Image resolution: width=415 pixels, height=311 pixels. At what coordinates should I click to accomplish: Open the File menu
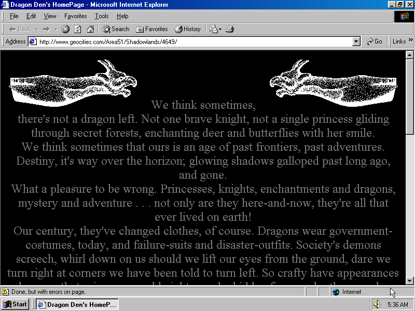(x=14, y=16)
